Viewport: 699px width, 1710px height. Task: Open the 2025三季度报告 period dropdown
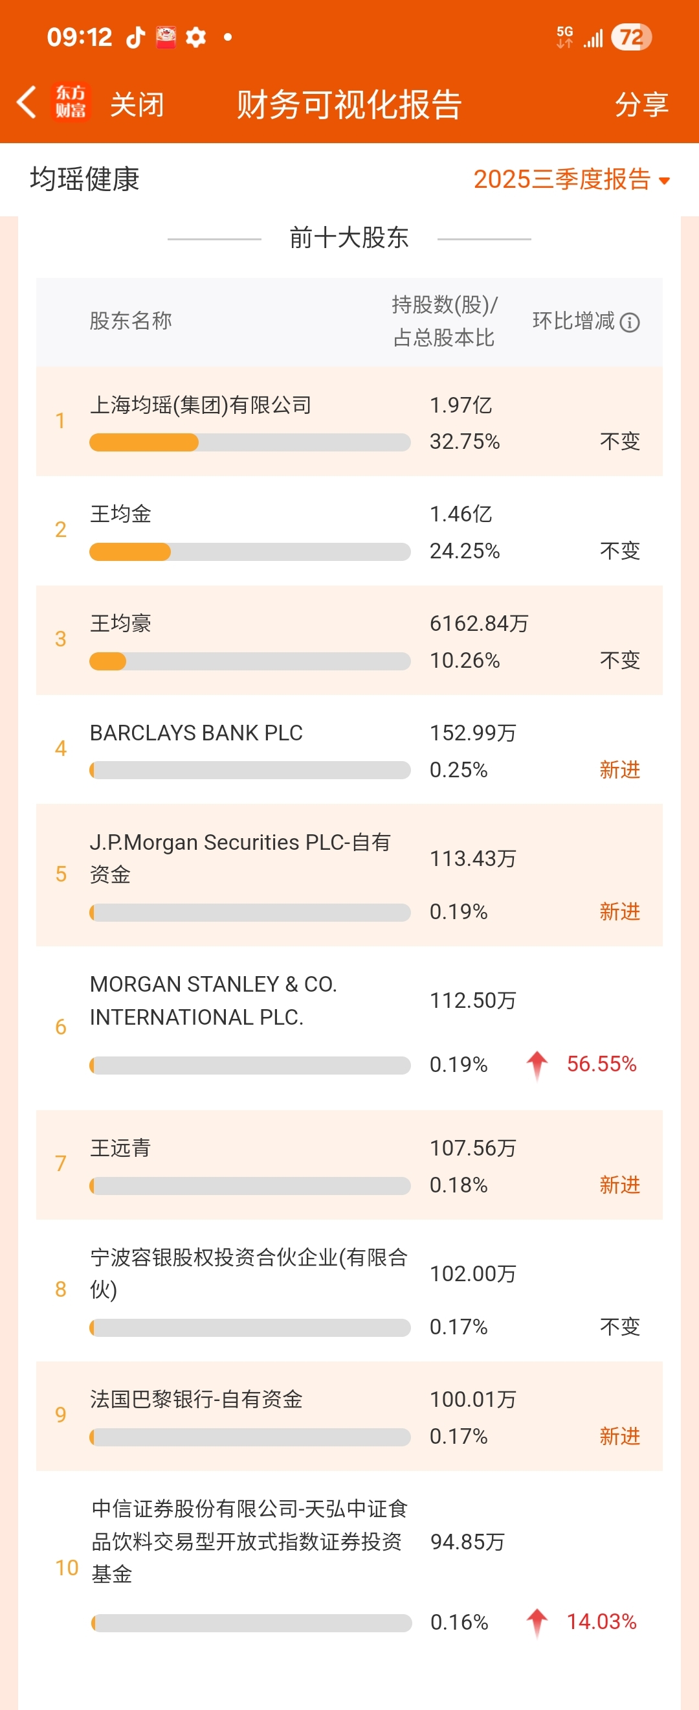click(571, 179)
